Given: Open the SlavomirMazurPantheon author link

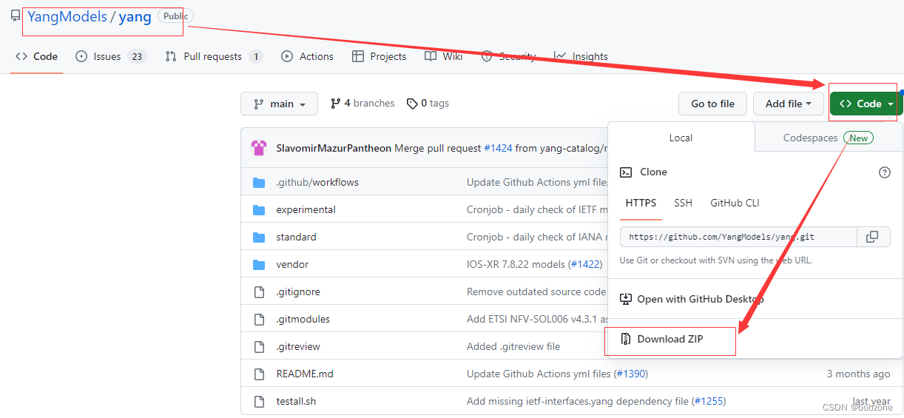Looking at the screenshot, I should tap(334, 148).
